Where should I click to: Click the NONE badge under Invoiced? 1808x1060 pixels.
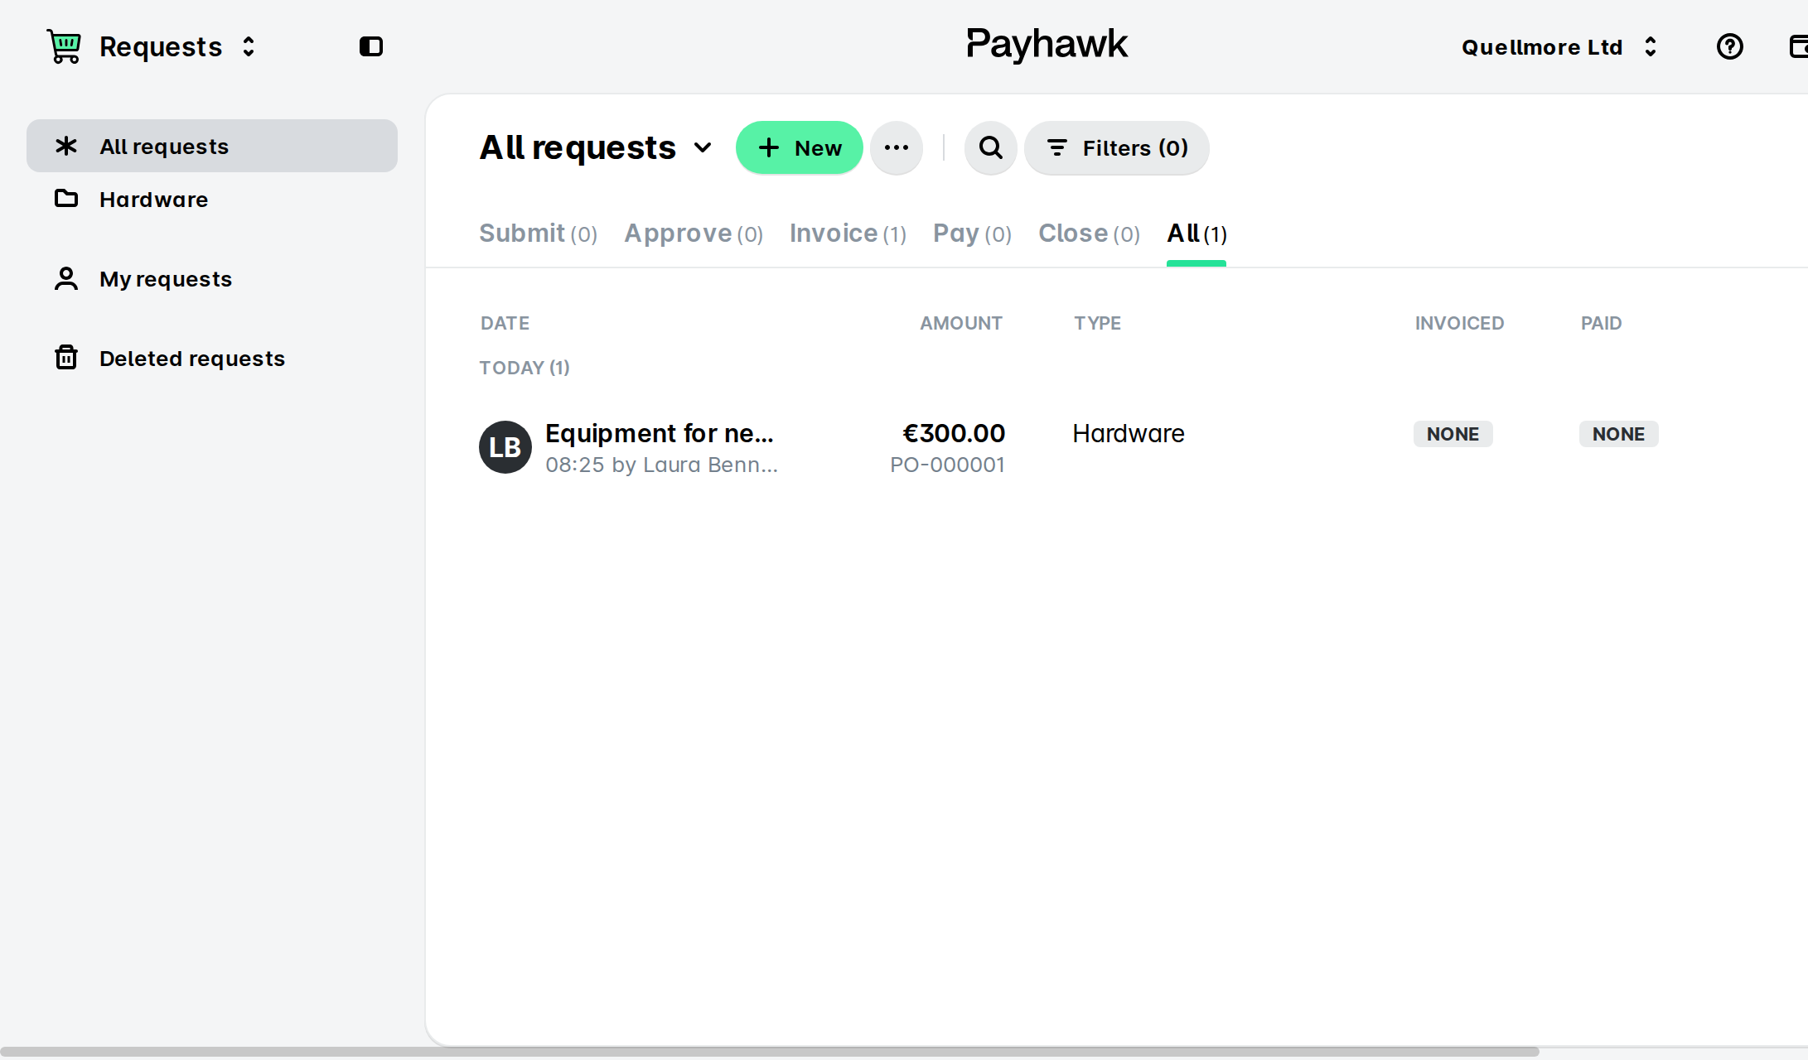tap(1453, 434)
